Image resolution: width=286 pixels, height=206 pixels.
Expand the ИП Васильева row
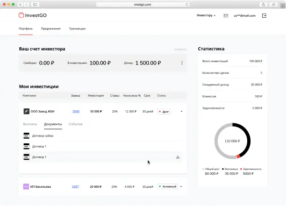tap(181, 186)
